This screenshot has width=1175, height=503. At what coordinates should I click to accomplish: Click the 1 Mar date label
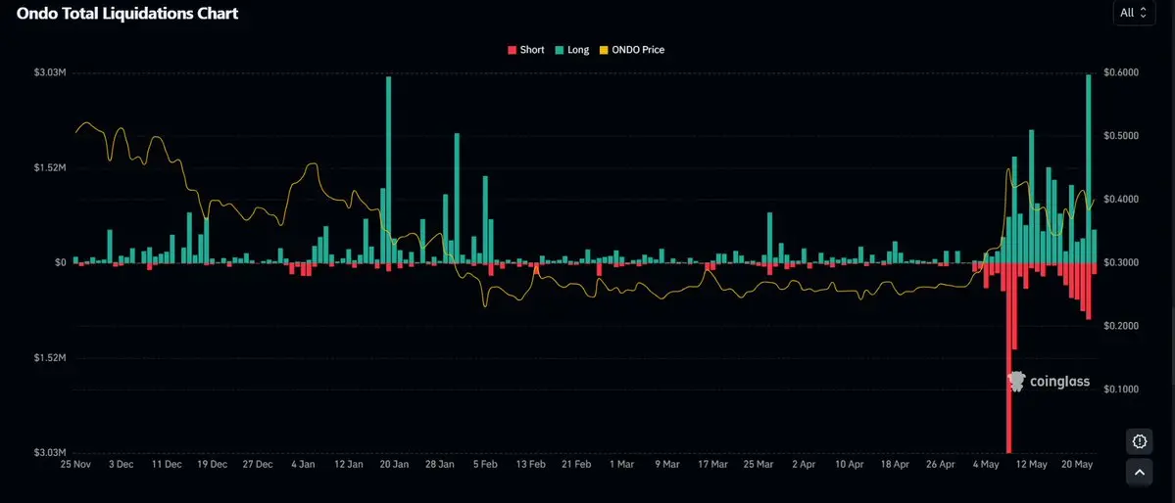point(622,464)
